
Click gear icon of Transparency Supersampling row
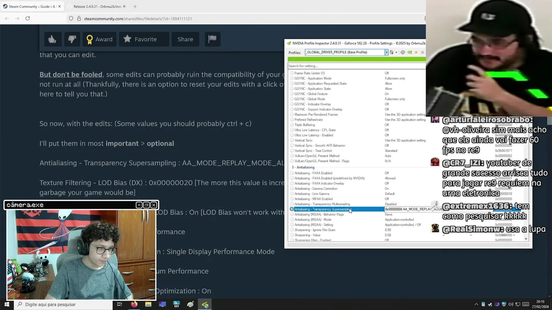(292, 209)
